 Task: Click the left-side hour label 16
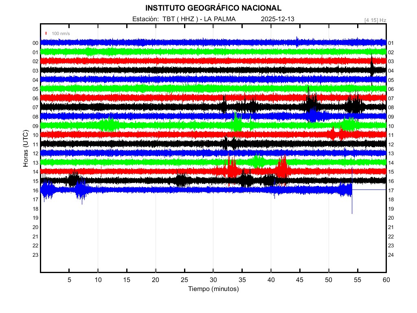(35, 190)
